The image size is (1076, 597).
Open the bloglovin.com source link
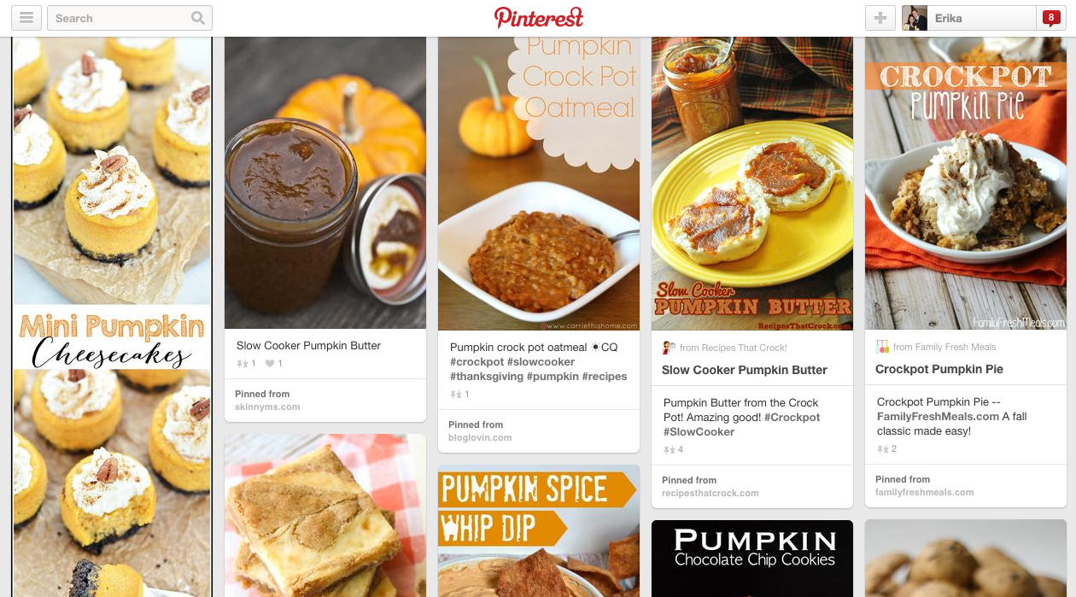click(480, 437)
